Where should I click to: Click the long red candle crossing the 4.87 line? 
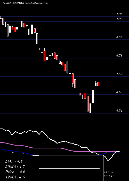pyautogui.click(x=37, y=39)
